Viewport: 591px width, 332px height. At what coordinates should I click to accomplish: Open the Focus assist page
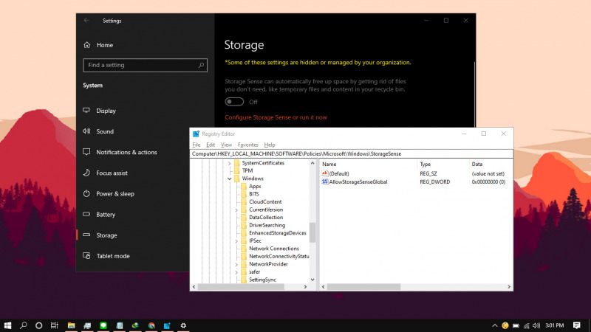coord(112,173)
